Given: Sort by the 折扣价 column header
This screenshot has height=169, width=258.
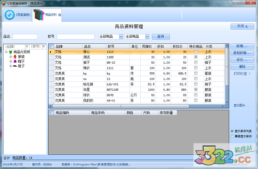Looking at the screenshot, I should coord(179,46).
